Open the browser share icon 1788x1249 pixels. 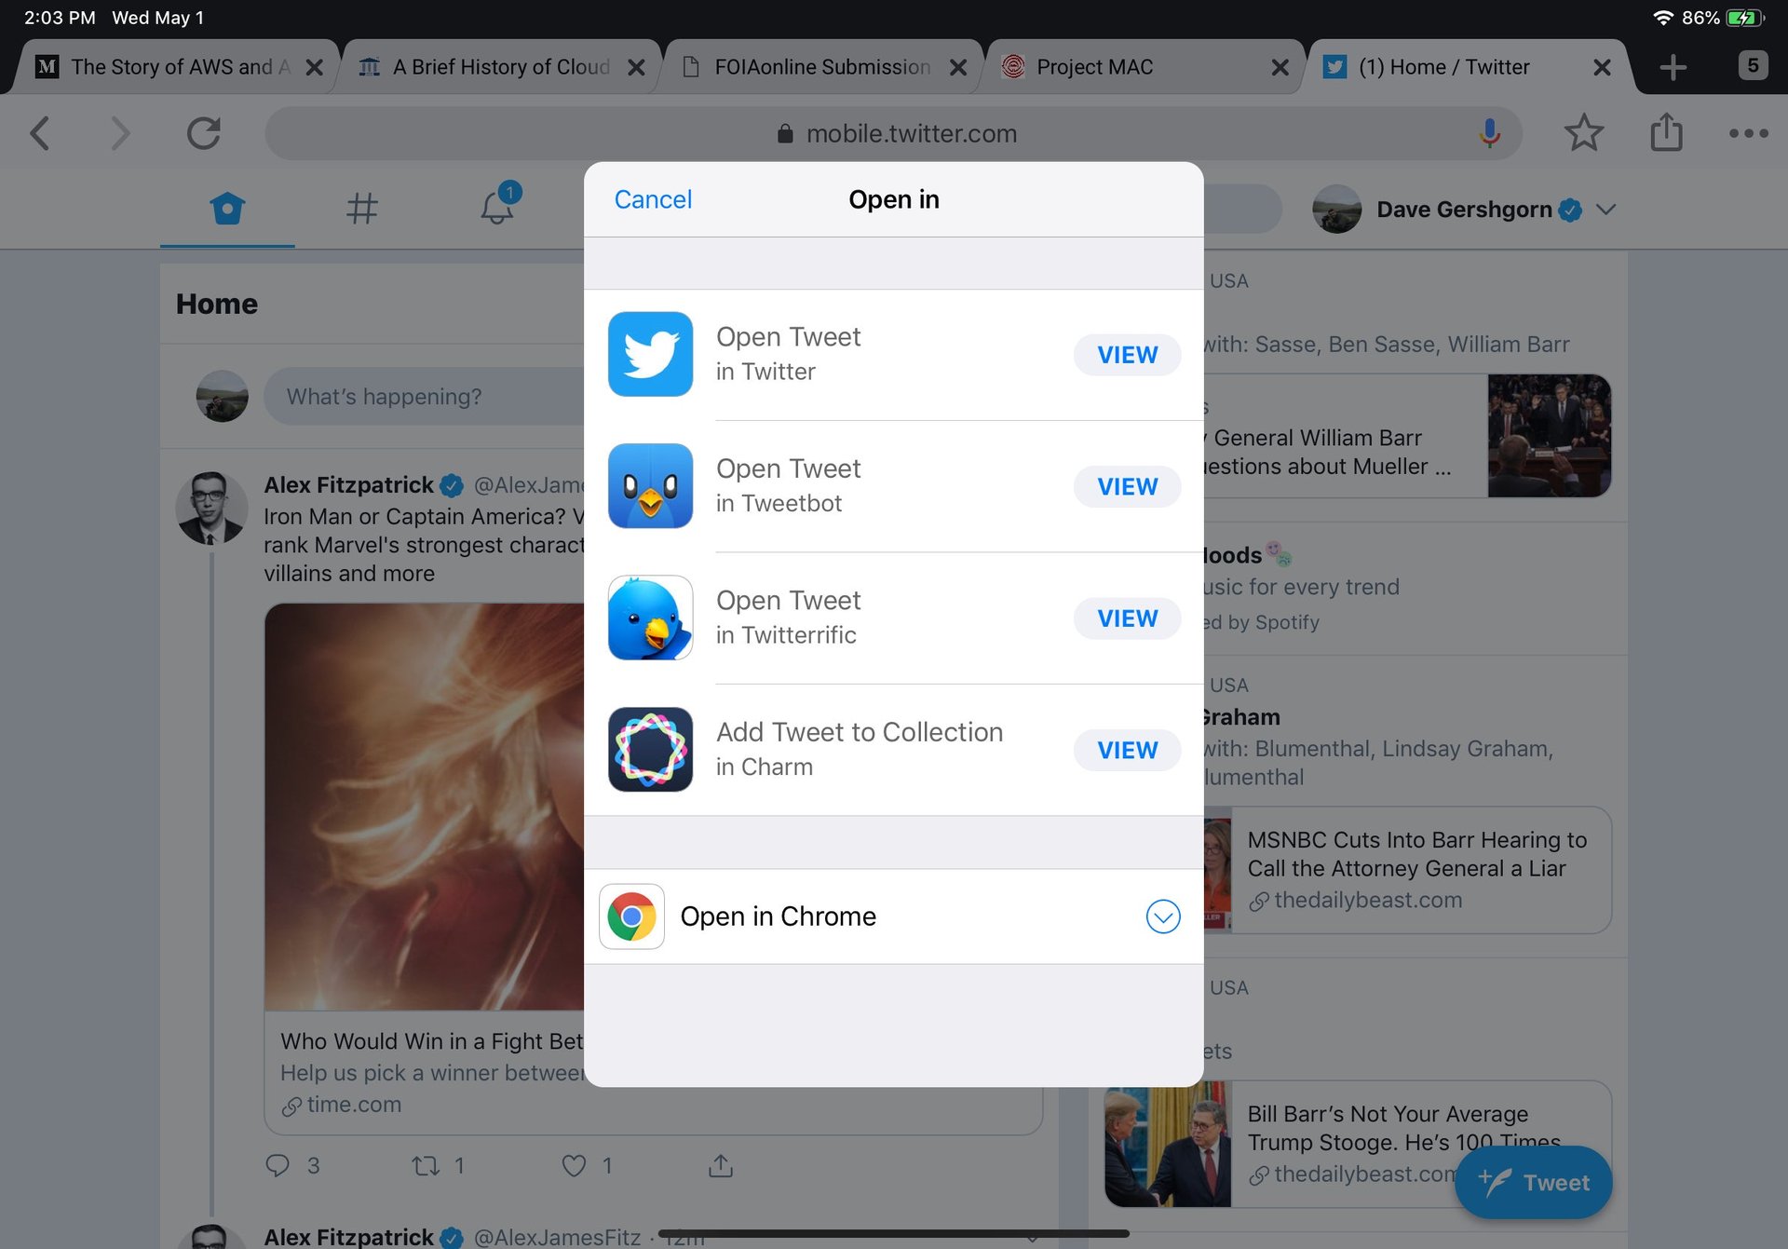click(x=1666, y=132)
